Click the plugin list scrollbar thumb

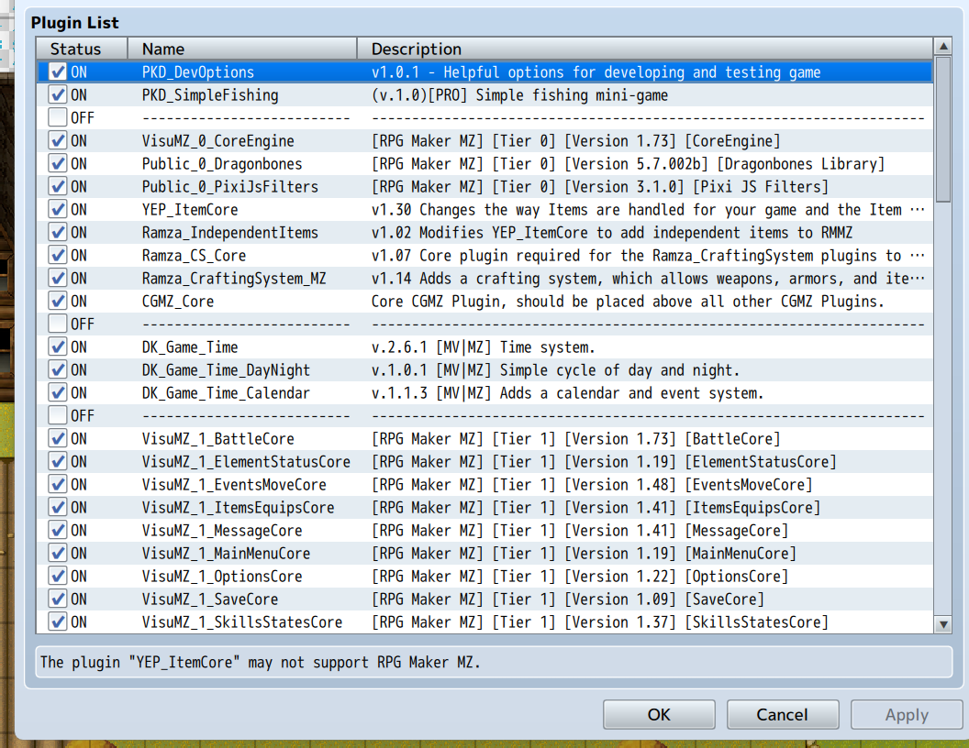[x=943, y=129]
